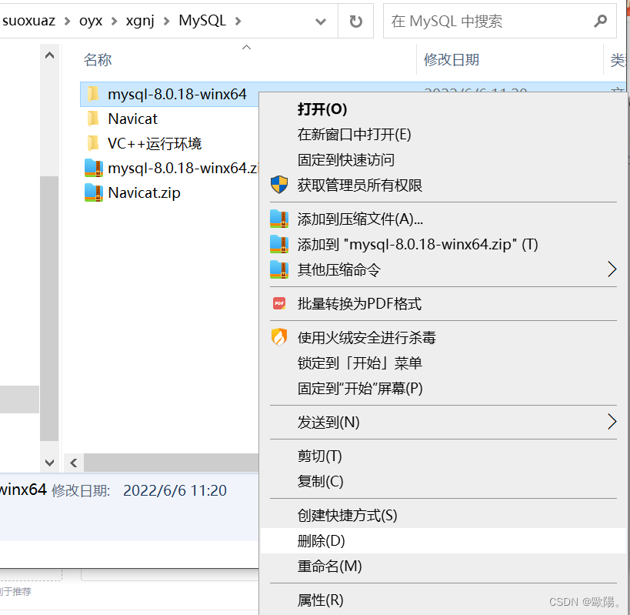Choose 重命名(M) from the context menu
This screenshot has width=630, height=615.
pyautogui.click(x=443, y=566)
